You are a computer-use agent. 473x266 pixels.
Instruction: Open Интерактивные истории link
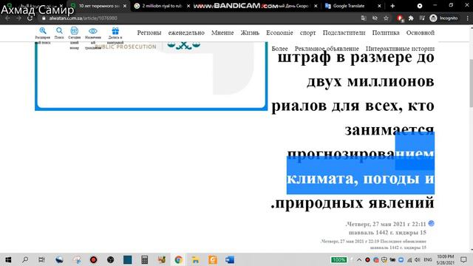click(400, 49)
